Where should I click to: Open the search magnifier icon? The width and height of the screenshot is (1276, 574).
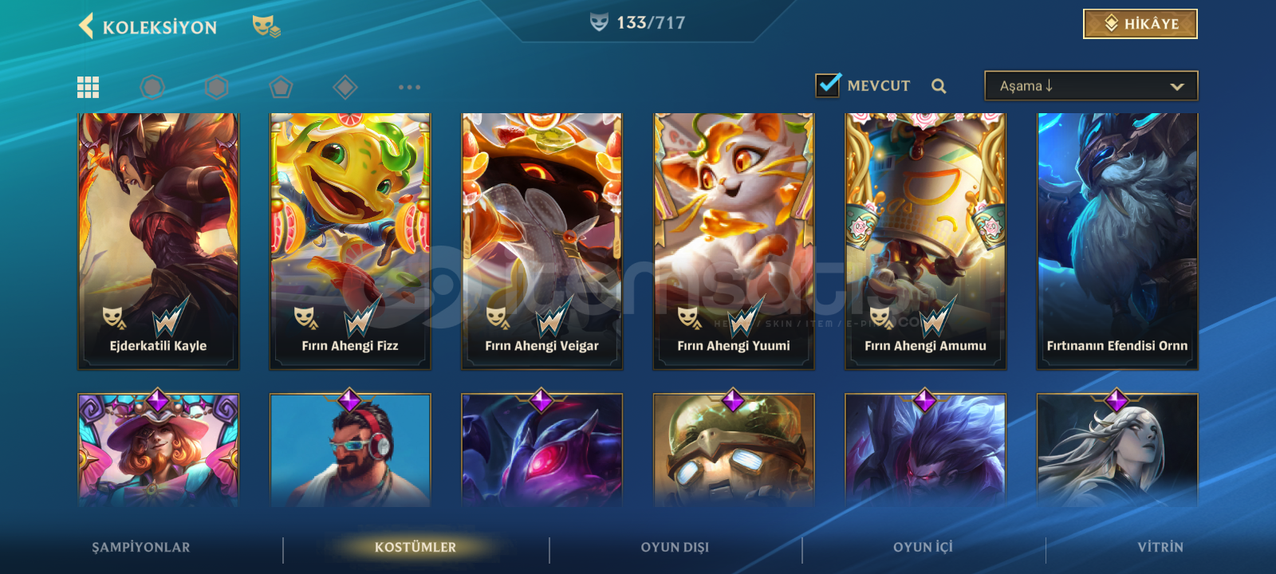tap(939, 86)
